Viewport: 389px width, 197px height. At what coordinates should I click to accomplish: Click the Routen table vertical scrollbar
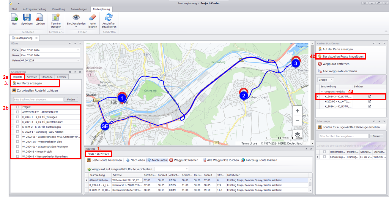coord(310,184)
